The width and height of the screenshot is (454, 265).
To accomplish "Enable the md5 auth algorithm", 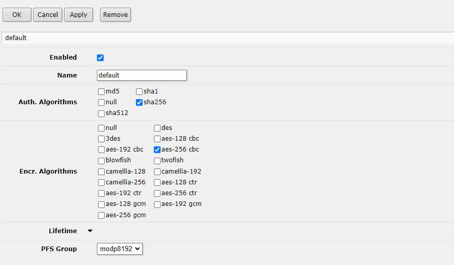I will [x=101, y=91].
